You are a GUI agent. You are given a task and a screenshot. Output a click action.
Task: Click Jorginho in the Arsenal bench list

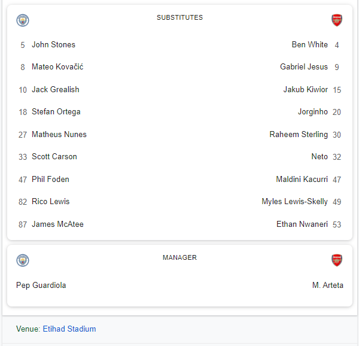313,112
